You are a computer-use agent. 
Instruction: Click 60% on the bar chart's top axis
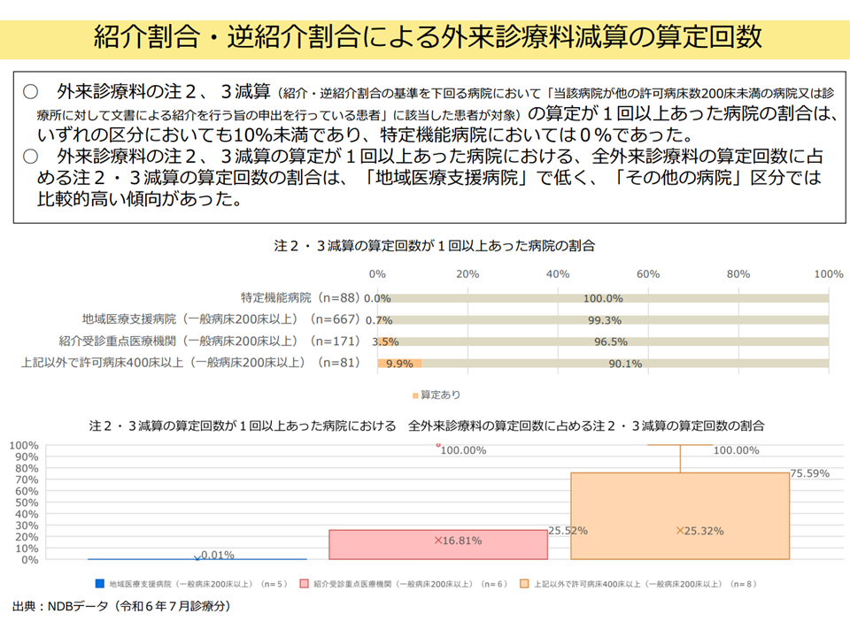(x=648, y=274)
